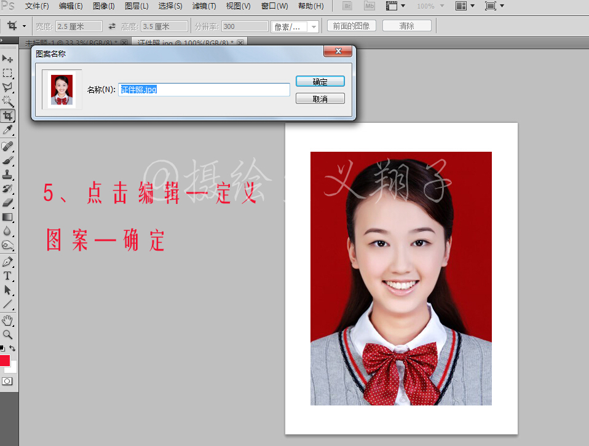The width and height of the screenshot is (589, 446).
Task: Activate the Horizontal Type tool
Action: tap(7, 276)
